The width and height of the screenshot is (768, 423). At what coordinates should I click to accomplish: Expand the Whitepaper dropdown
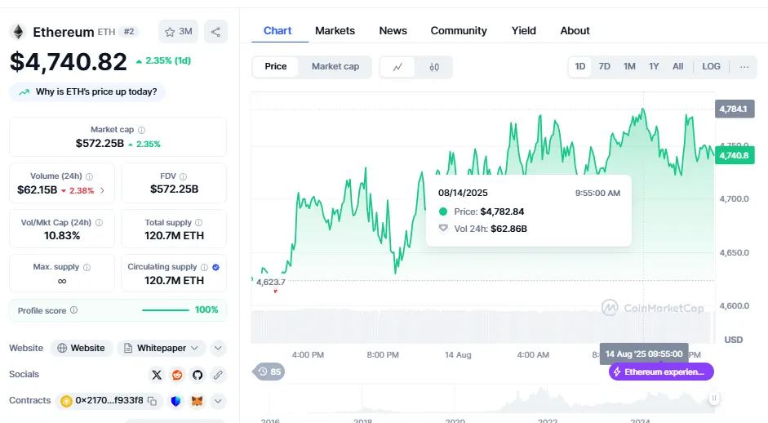tap(162, 348)
